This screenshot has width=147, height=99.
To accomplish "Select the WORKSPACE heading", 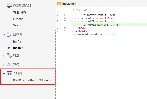I will [x=22, y=6].
